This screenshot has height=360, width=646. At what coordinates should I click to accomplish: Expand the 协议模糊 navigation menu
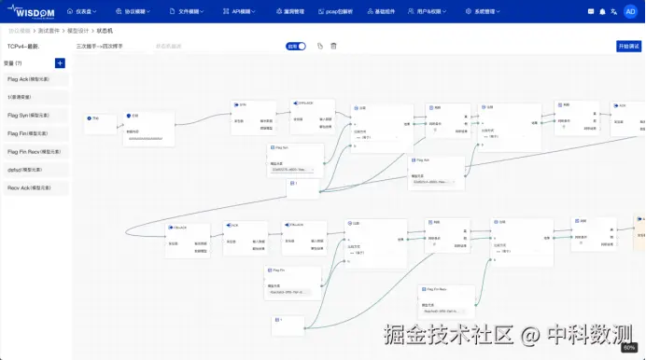coord(133,11)
